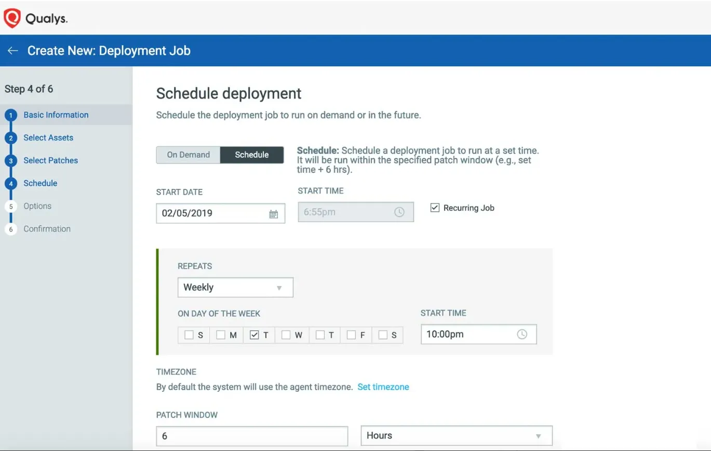Click step 4 circle in wizard sidebar
Image resolution: width=711 pixels, height=451 pixels.
(11, 184)
